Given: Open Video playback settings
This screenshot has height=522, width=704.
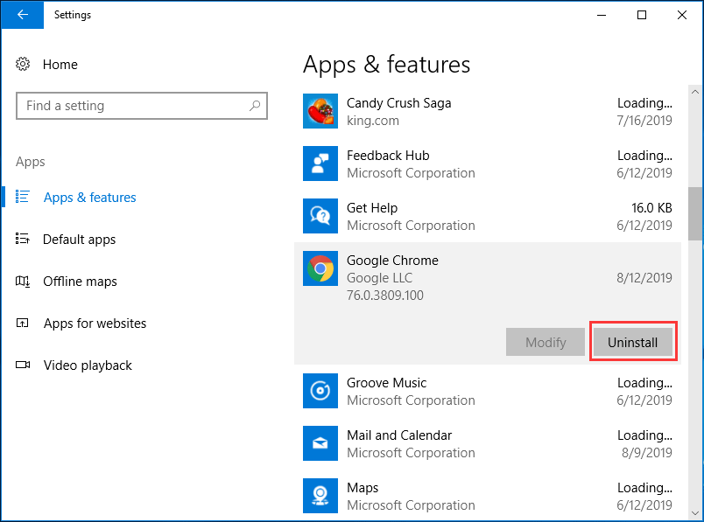Looking at the screenshot, I should tap(88, 365).
